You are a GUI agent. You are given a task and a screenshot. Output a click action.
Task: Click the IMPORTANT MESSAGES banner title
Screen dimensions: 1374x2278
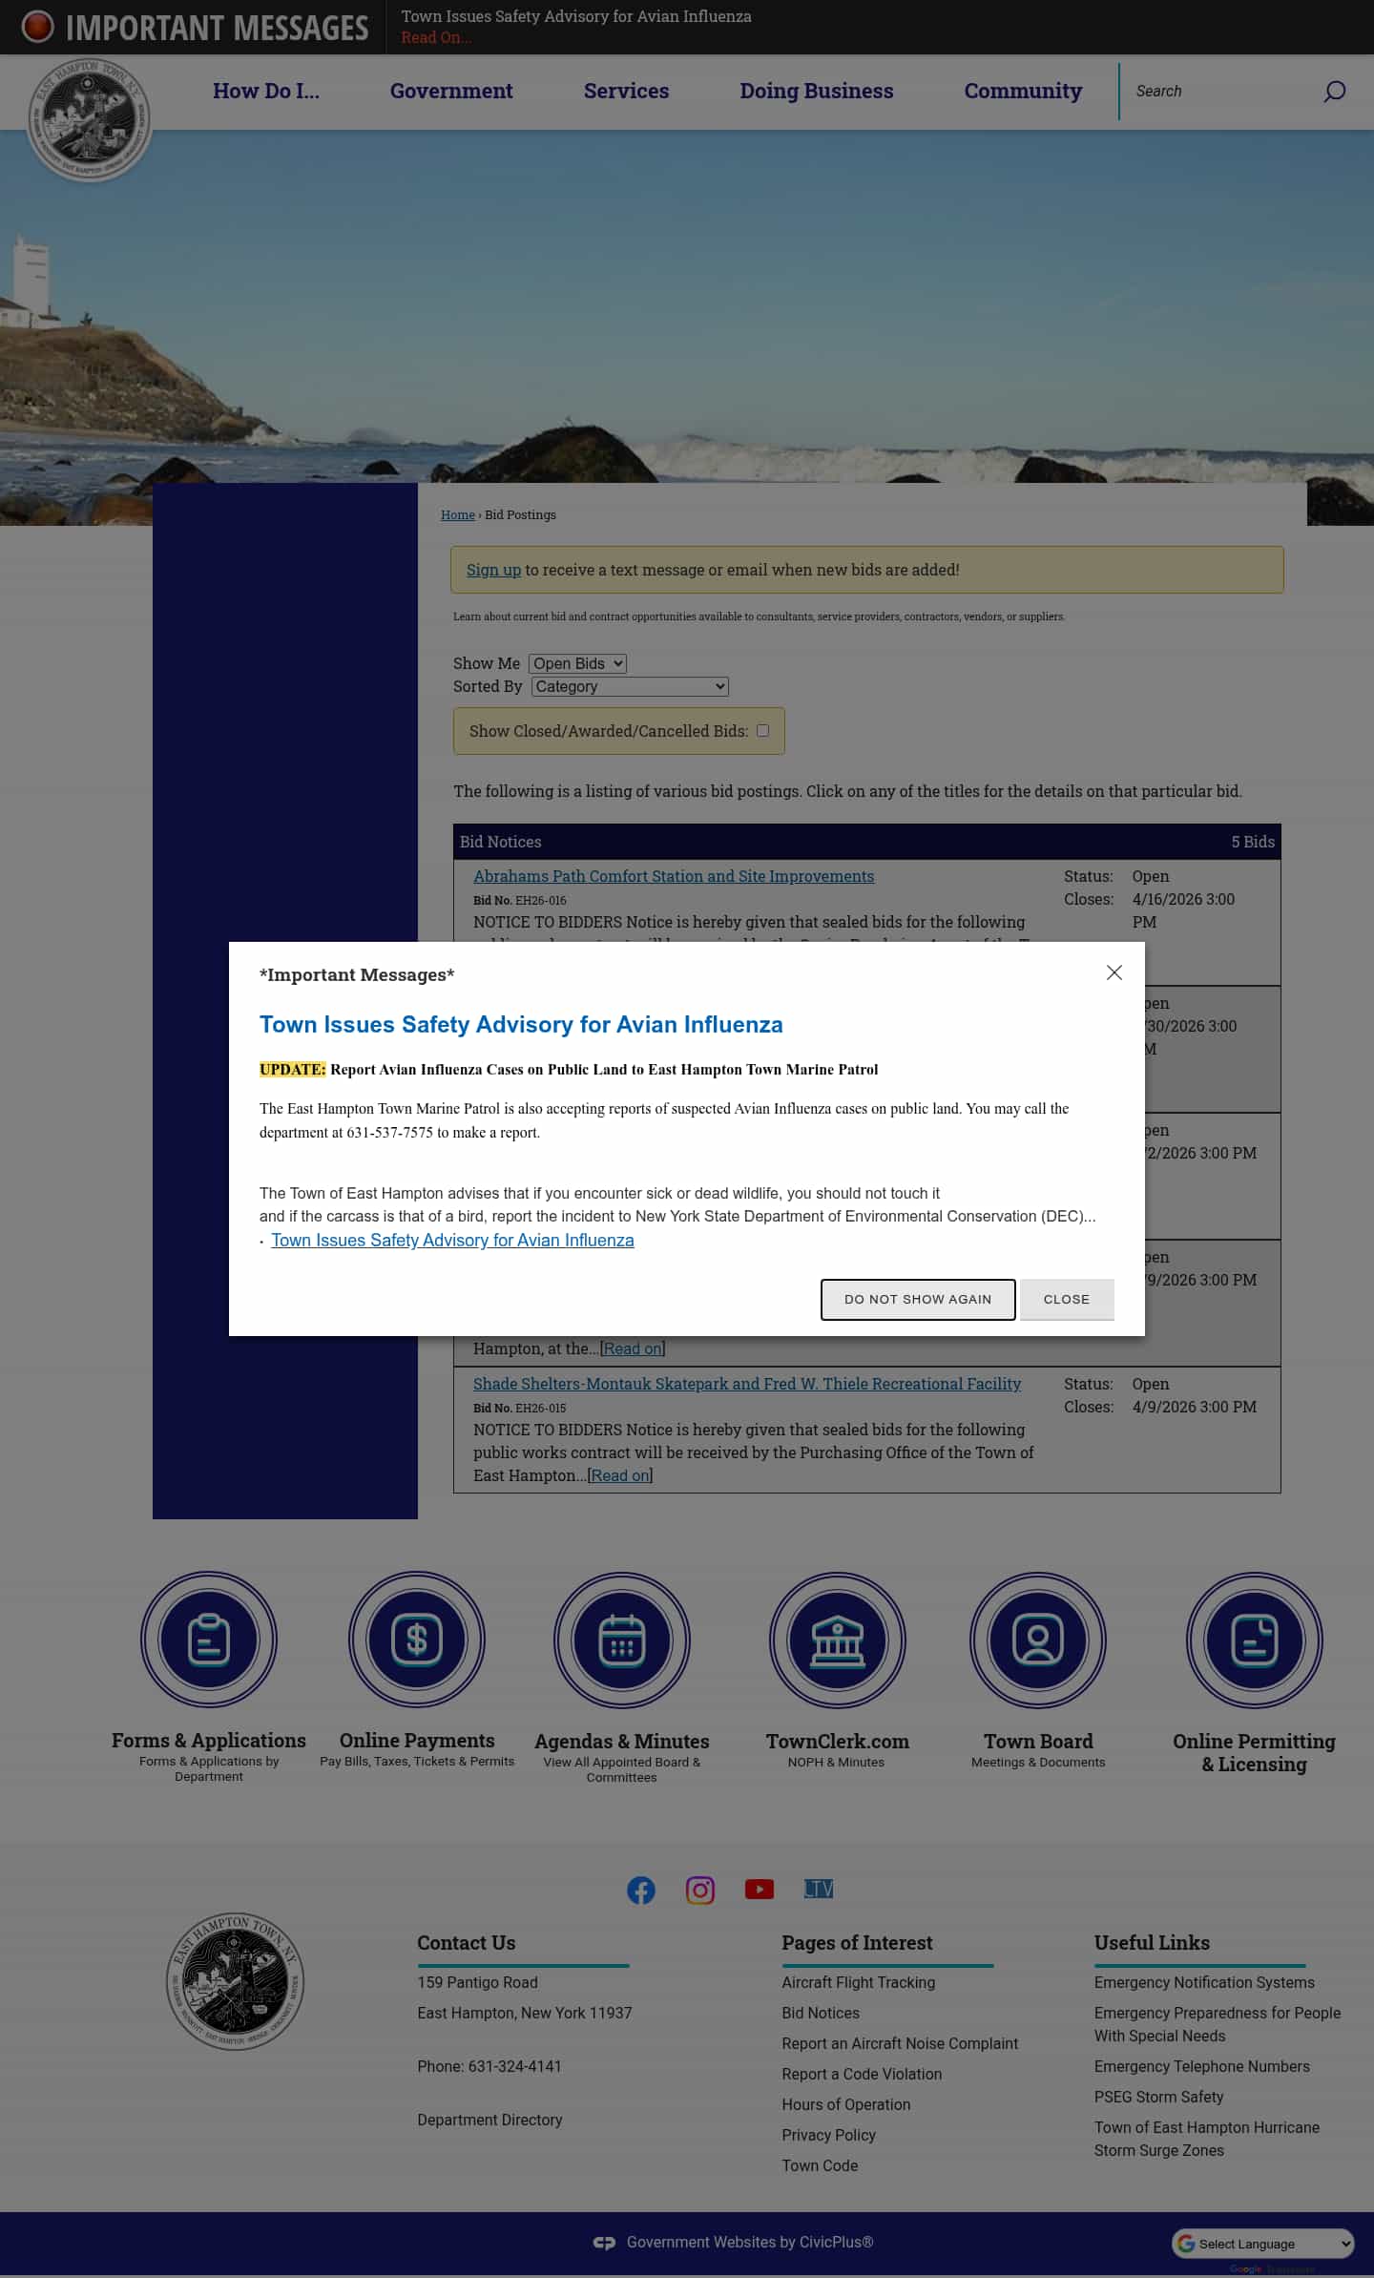pyautogui.click(x=217, y=28)
